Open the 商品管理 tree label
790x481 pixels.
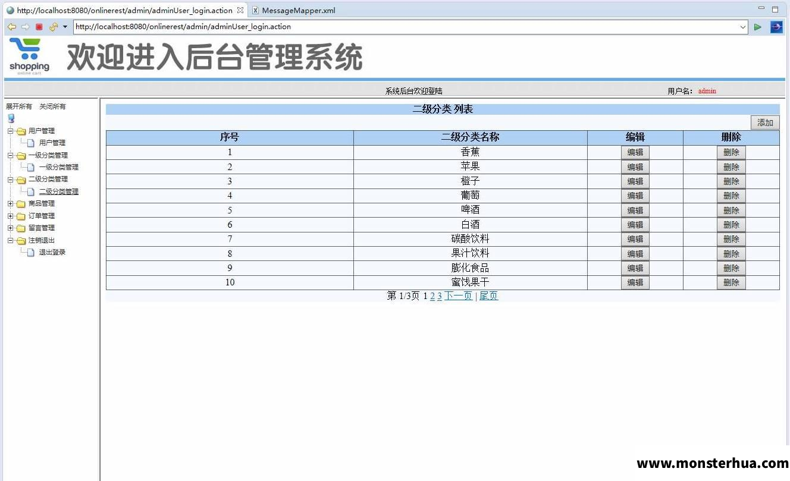[42, 203]
